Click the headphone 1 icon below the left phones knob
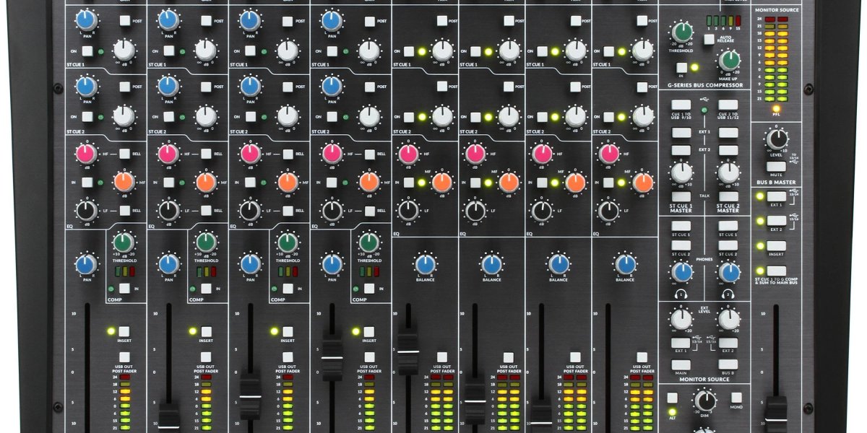This screenshot has width=867, height=433. [x=682, y=294]
